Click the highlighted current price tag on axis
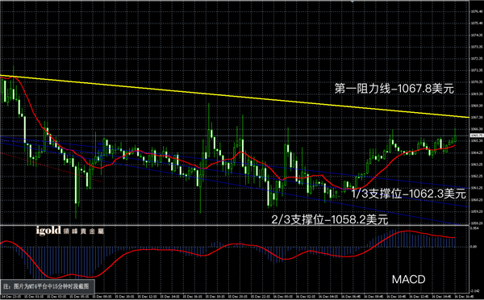Screen dimensions: 484x300 pyautogui.click(x=477, y=135)
